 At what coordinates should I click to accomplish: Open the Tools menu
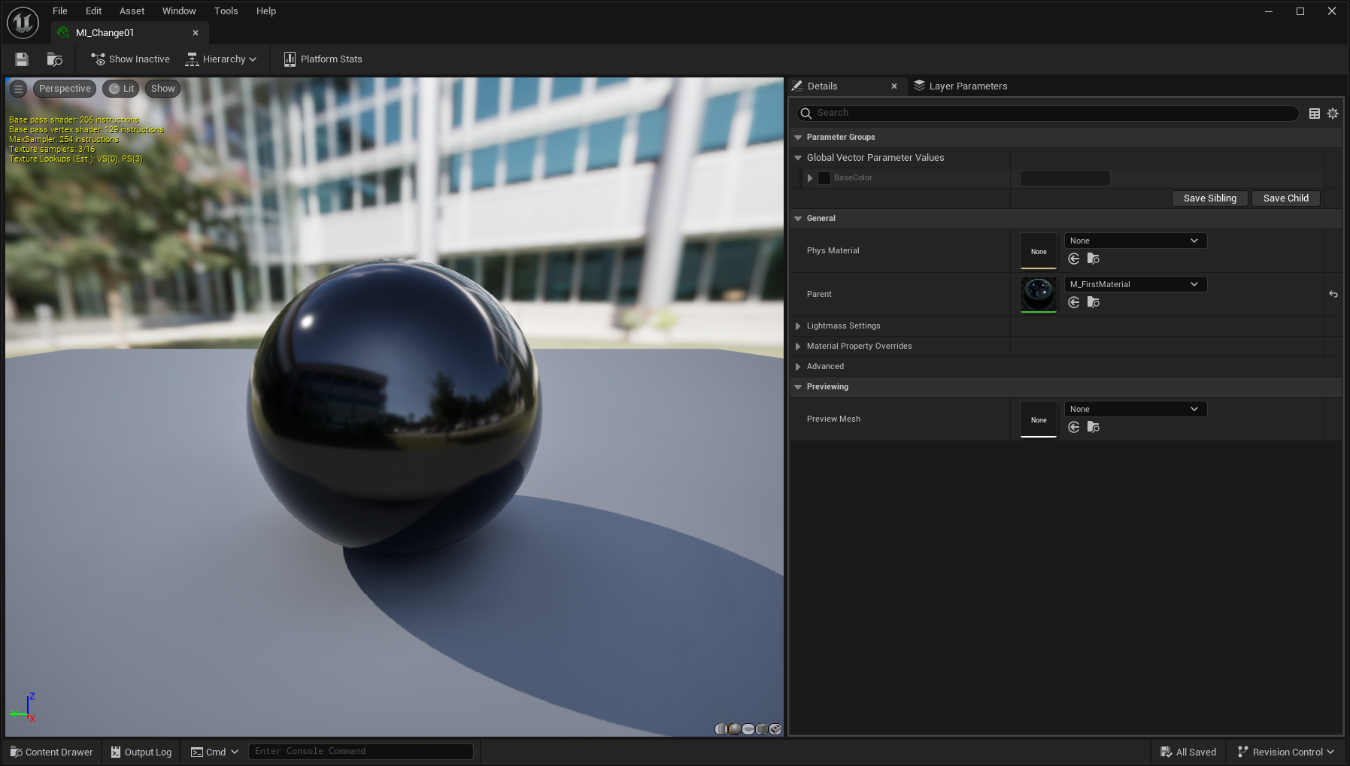pyautogui.click(x=226, y=11)
